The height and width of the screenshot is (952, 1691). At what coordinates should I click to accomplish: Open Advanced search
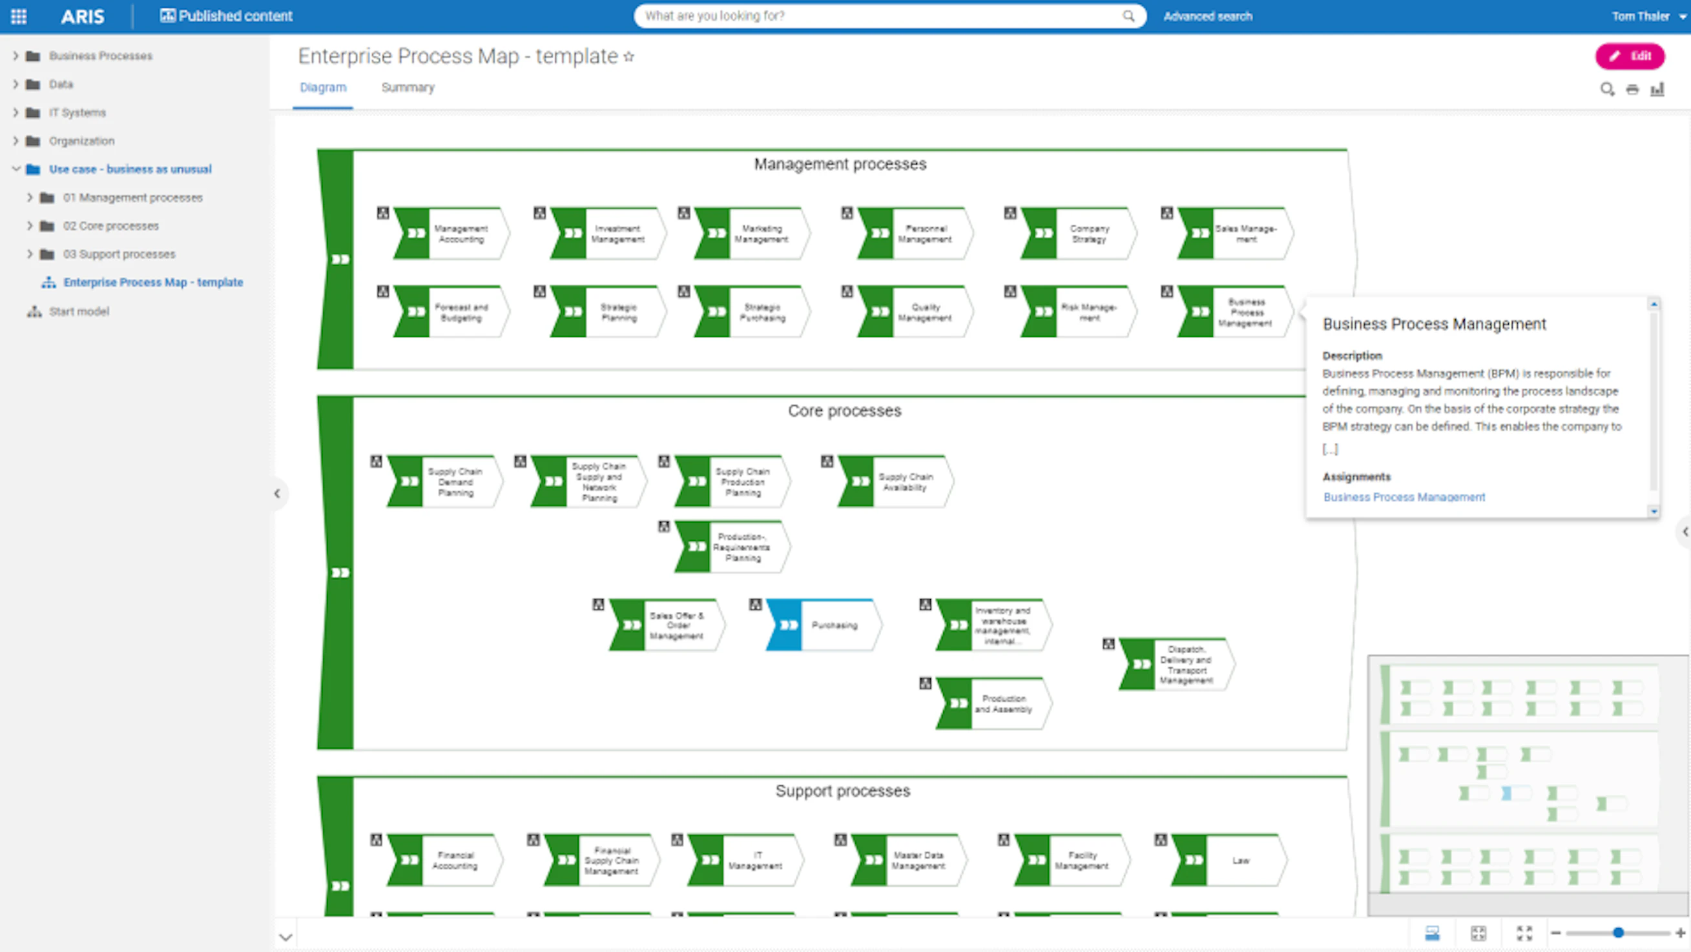click(1207, 15)
